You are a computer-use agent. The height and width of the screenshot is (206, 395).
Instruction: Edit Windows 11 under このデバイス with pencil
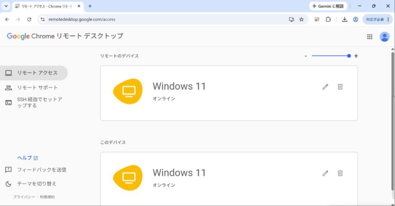coord(325,173)
